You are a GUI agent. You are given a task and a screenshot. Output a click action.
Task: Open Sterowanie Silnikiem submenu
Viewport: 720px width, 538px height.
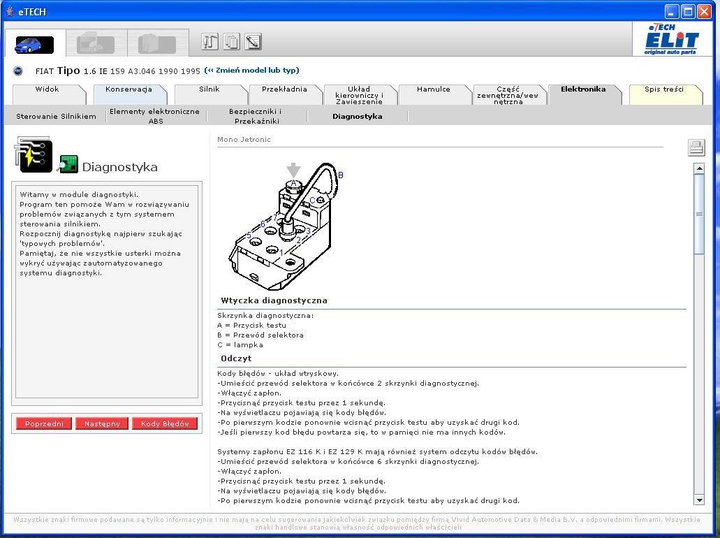coord(56,116)
